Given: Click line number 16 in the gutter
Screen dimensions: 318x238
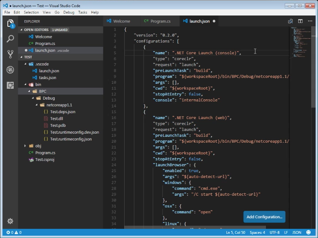Looking at the screenshot, I should pos(114,117).
